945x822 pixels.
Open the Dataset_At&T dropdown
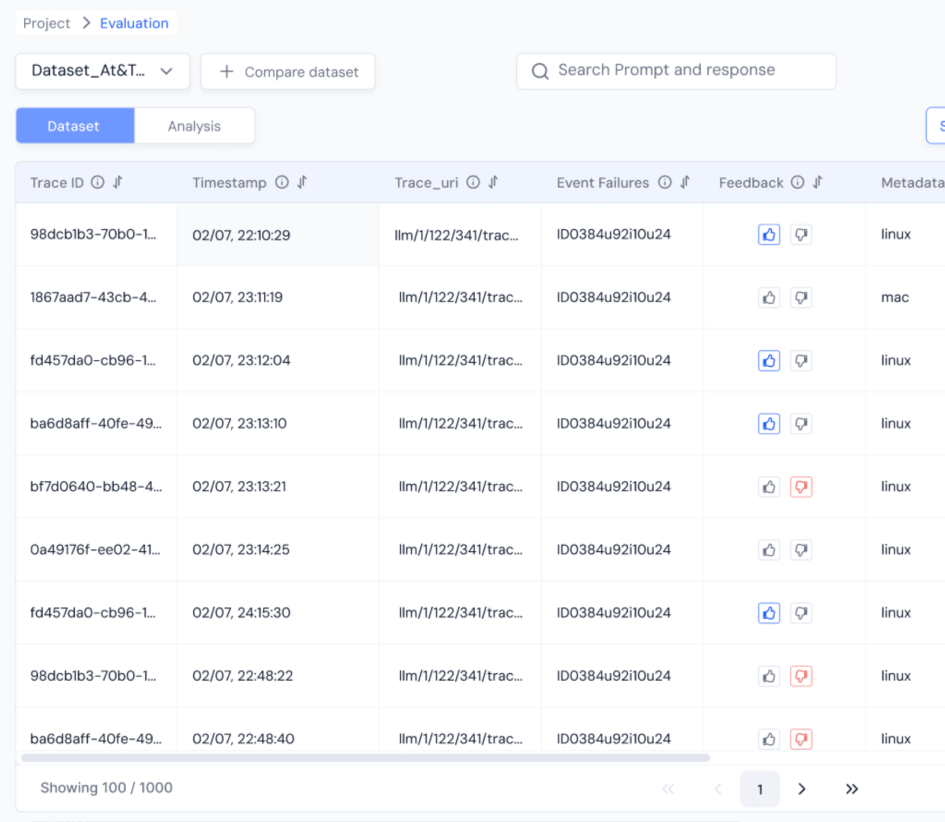[x=102, y=71]
